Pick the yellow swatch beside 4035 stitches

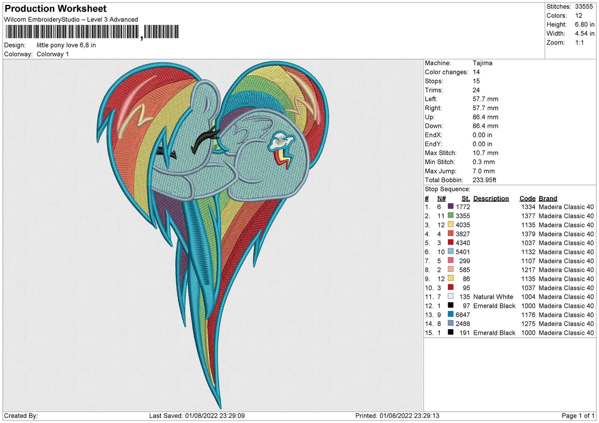click(x=451, y=224)
